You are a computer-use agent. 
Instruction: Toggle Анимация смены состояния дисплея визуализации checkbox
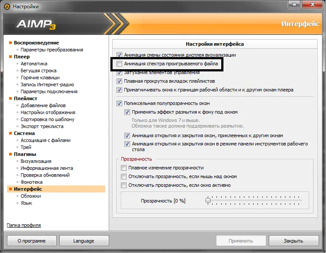(119, 55)
